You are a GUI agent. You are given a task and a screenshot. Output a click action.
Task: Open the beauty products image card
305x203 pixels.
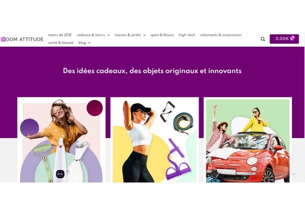61,140
